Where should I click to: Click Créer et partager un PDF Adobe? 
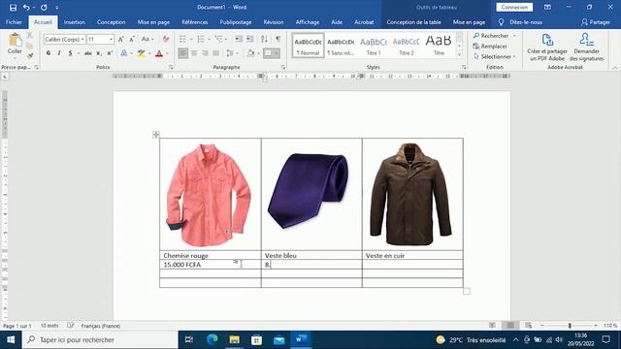(547, 48)
